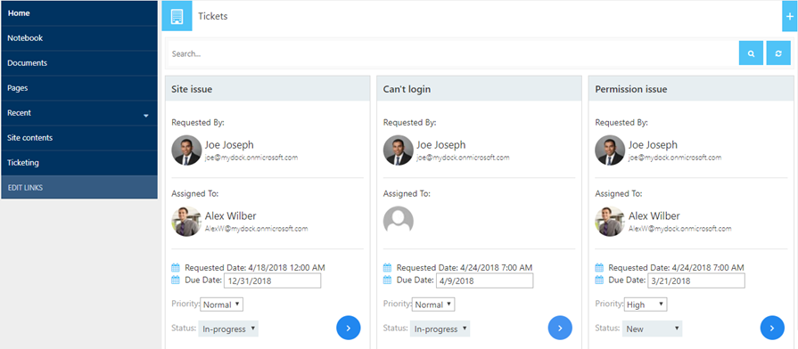The image size is (798, 349).
Task: Click the Due Date calendar icon in Site issue
Action: pyautogui.click(x=176, y=280)
